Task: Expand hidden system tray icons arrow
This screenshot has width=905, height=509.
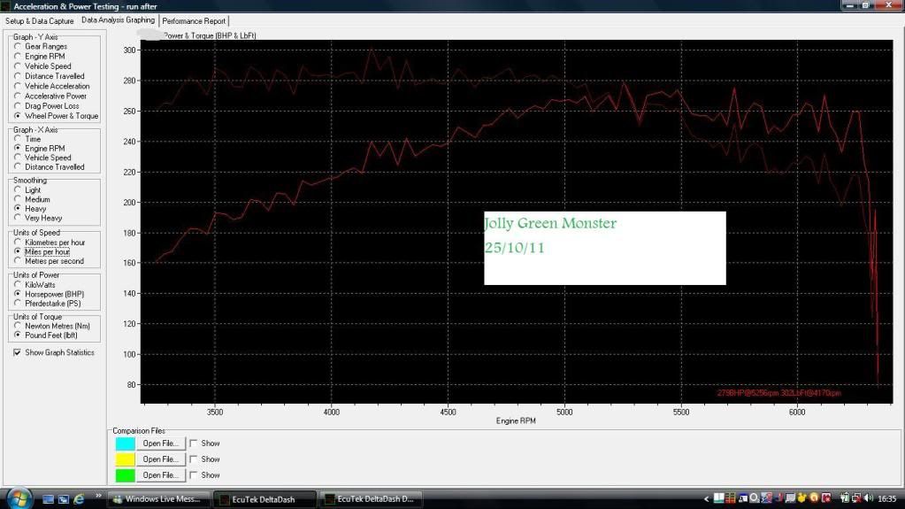Action: point(706,498)
